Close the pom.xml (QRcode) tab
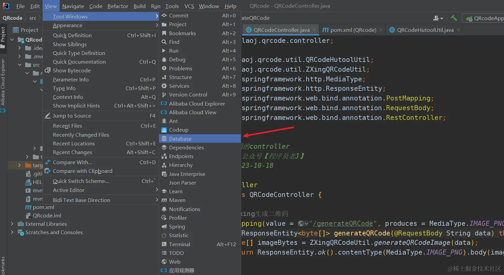Image resolution: width=504 pixels, height=275 pixels. click(381, 30)
